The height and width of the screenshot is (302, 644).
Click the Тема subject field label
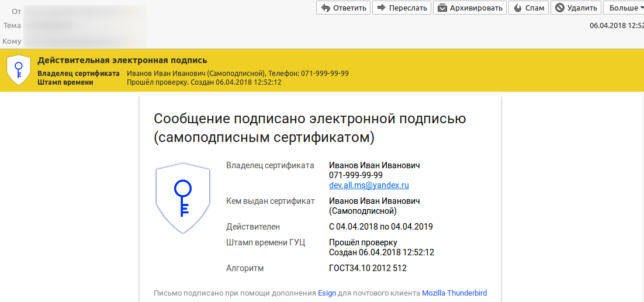pyautogui.click(x=12, y=26)
